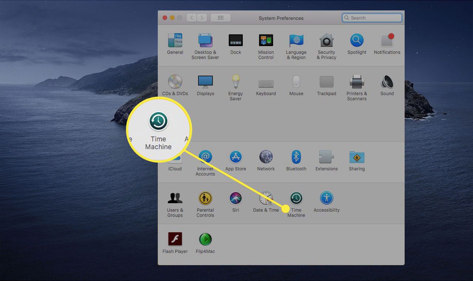Click the back navigation arrow
Viewport: 473px width, 281px height.
[x=191, y=18]
